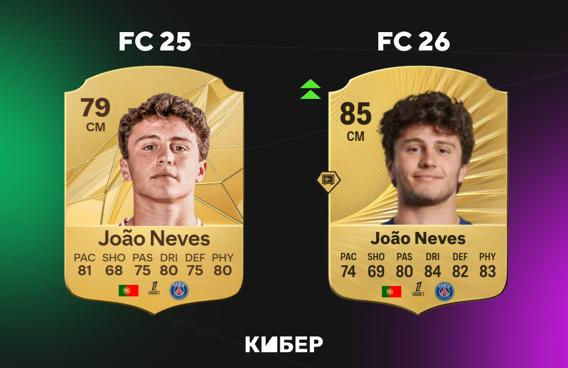Click the Portugal flag on FC 25 card
The height and width of the screenshot is (368, 568).
pos(129,291)
